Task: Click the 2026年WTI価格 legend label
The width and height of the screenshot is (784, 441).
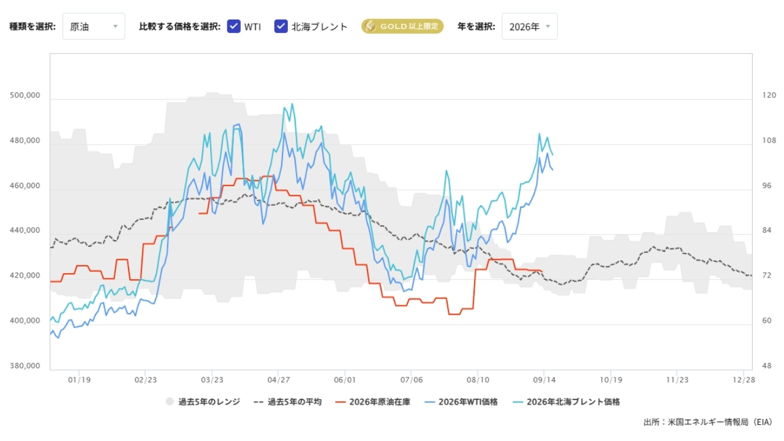Action: point(468,402)
